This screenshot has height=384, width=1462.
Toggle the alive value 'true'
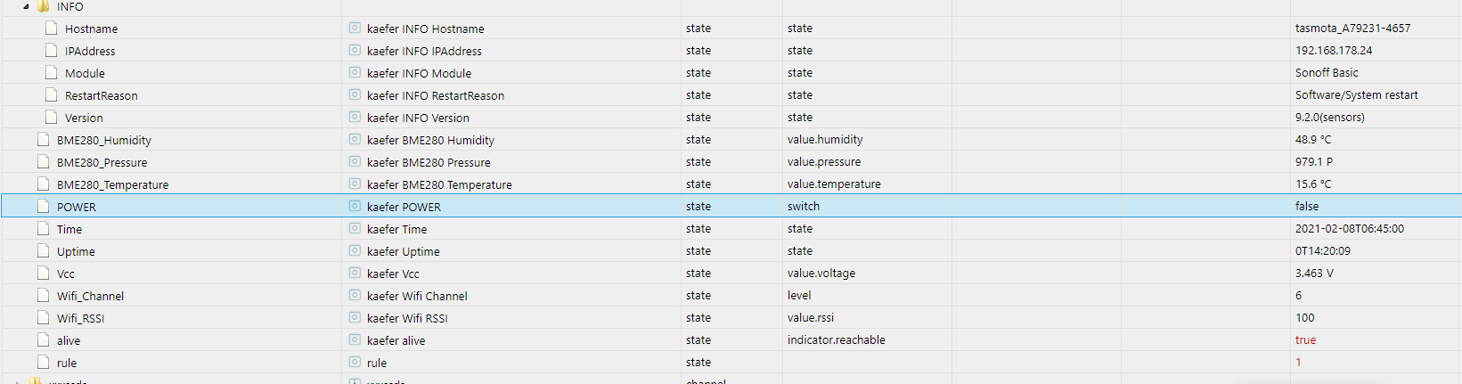pyautogui.click(x=1305, y=340)
